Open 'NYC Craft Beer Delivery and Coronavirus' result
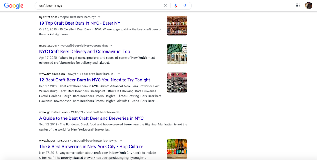This screenshot has width=317, height=160. tap(87, 52)
